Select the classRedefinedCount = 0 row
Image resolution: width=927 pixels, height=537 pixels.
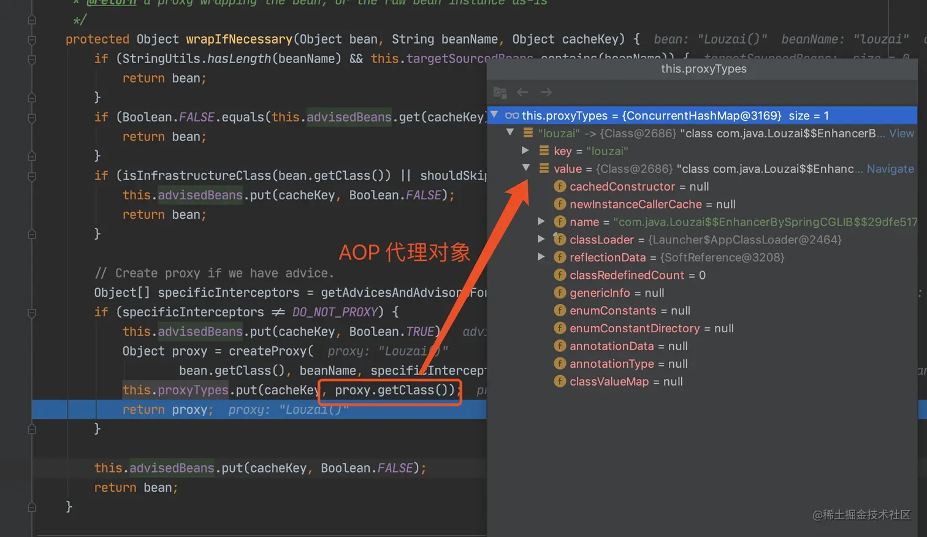tap(702, 275)
